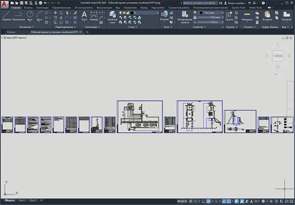Click the keyword search input field
The height and width of the screenshot is (205, 295).
[201, 3]
